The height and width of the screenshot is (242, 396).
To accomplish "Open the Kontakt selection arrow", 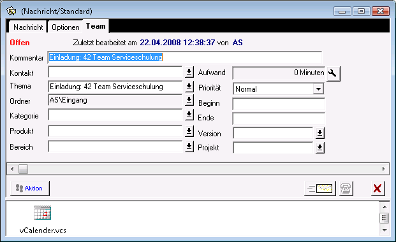I will 189,72.
